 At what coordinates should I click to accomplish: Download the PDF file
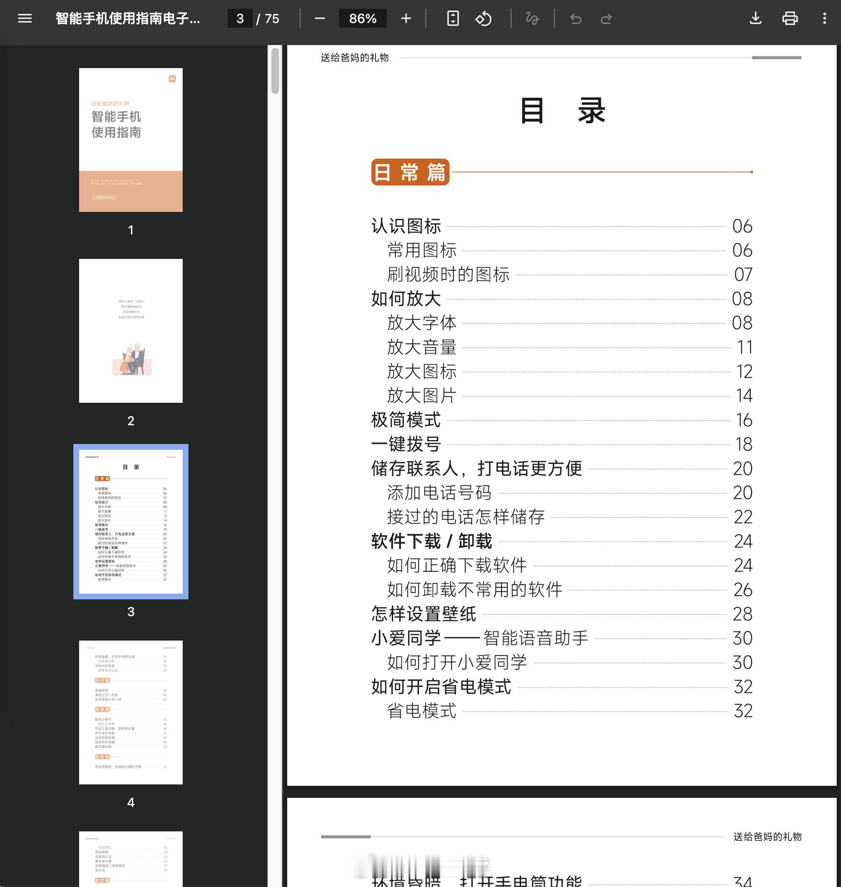[756, 19]
